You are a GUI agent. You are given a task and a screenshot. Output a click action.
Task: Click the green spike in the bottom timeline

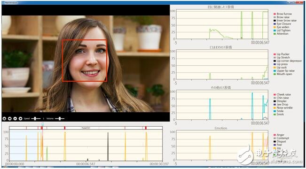pos(47,154)
